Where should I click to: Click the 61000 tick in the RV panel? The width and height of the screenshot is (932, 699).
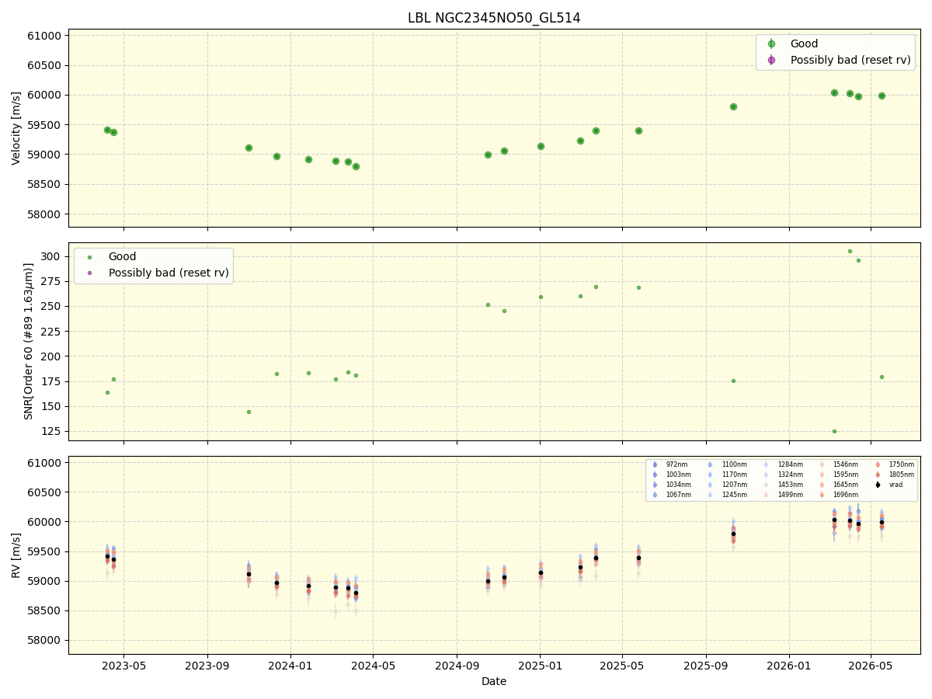click(x=45, y=463)
